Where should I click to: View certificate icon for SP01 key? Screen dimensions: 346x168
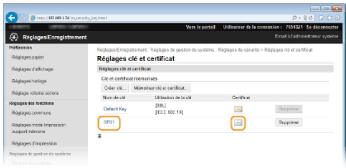(238, 122)
